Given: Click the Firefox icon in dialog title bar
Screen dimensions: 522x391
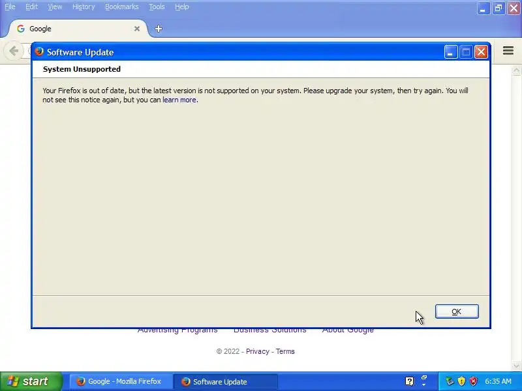Looking at the screenshot, I should 39,52.
